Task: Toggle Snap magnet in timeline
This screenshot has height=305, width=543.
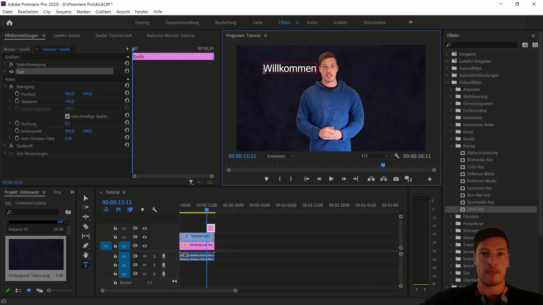Action: tap(118, 210)
